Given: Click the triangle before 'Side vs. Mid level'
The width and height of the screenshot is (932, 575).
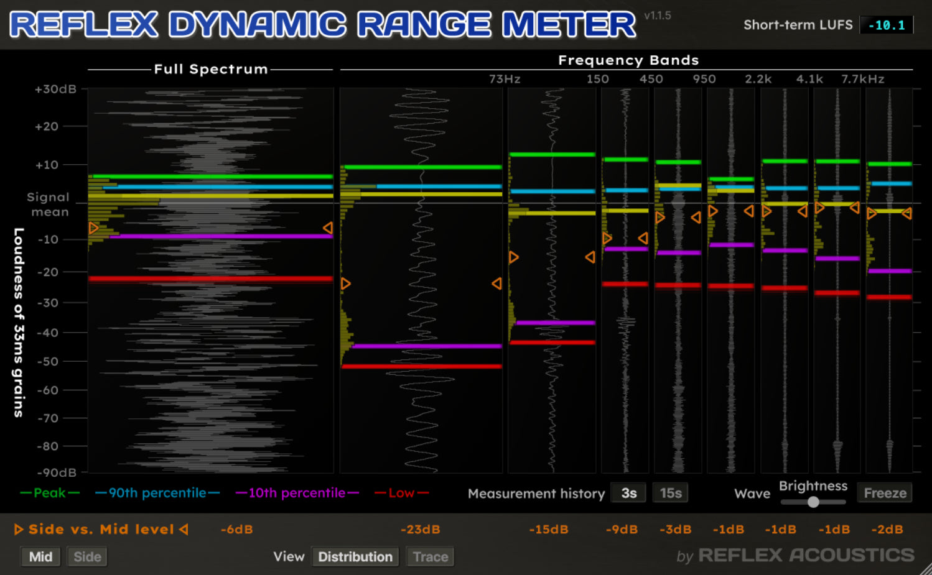Looking at the screenshot, I should point(19,530).
